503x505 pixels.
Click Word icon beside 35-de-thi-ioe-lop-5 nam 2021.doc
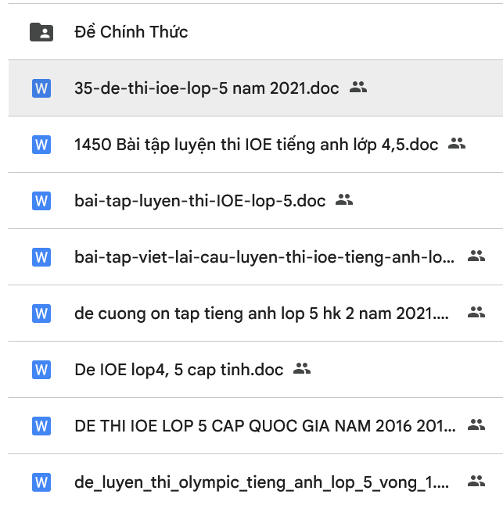(41, 88)
